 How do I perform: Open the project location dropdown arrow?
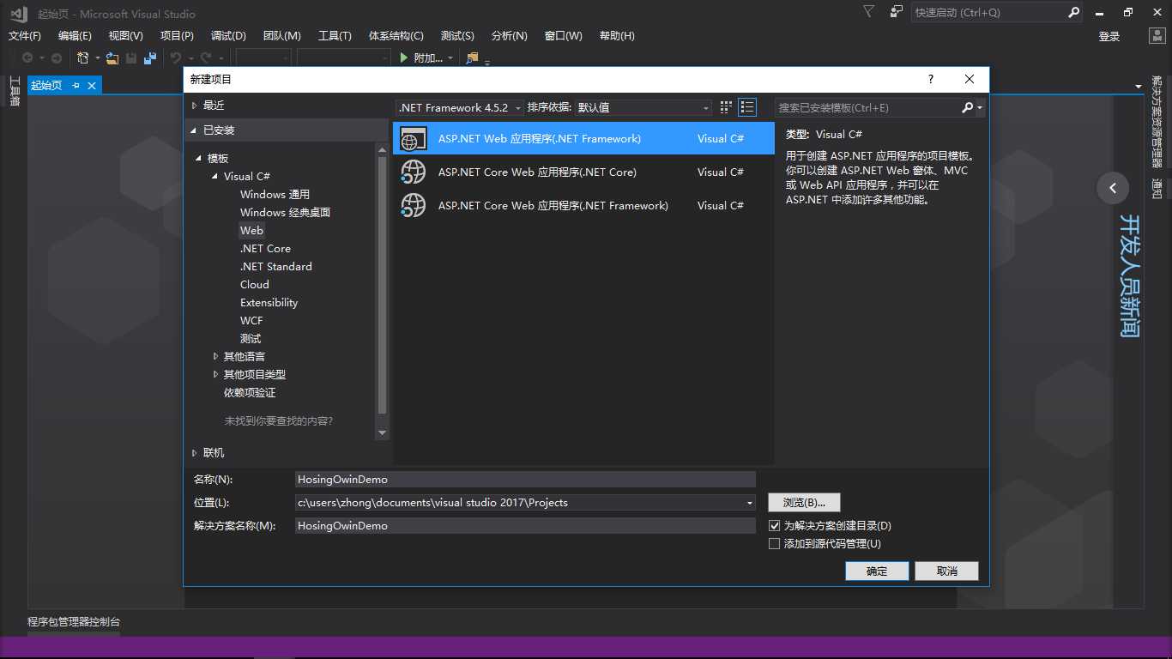coord(750,503)
